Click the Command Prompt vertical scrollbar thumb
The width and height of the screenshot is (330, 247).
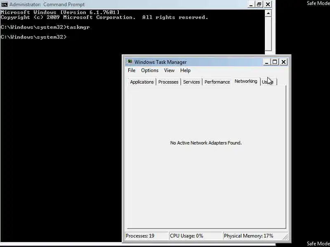click(268, 34)
